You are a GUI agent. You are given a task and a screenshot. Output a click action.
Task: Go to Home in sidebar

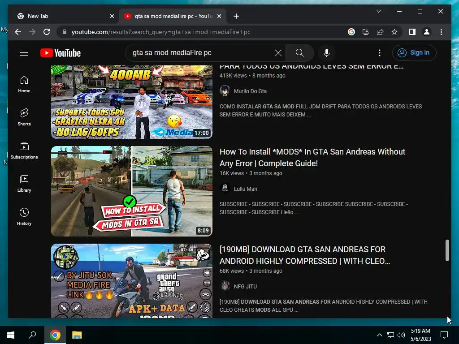coord(24,84)
